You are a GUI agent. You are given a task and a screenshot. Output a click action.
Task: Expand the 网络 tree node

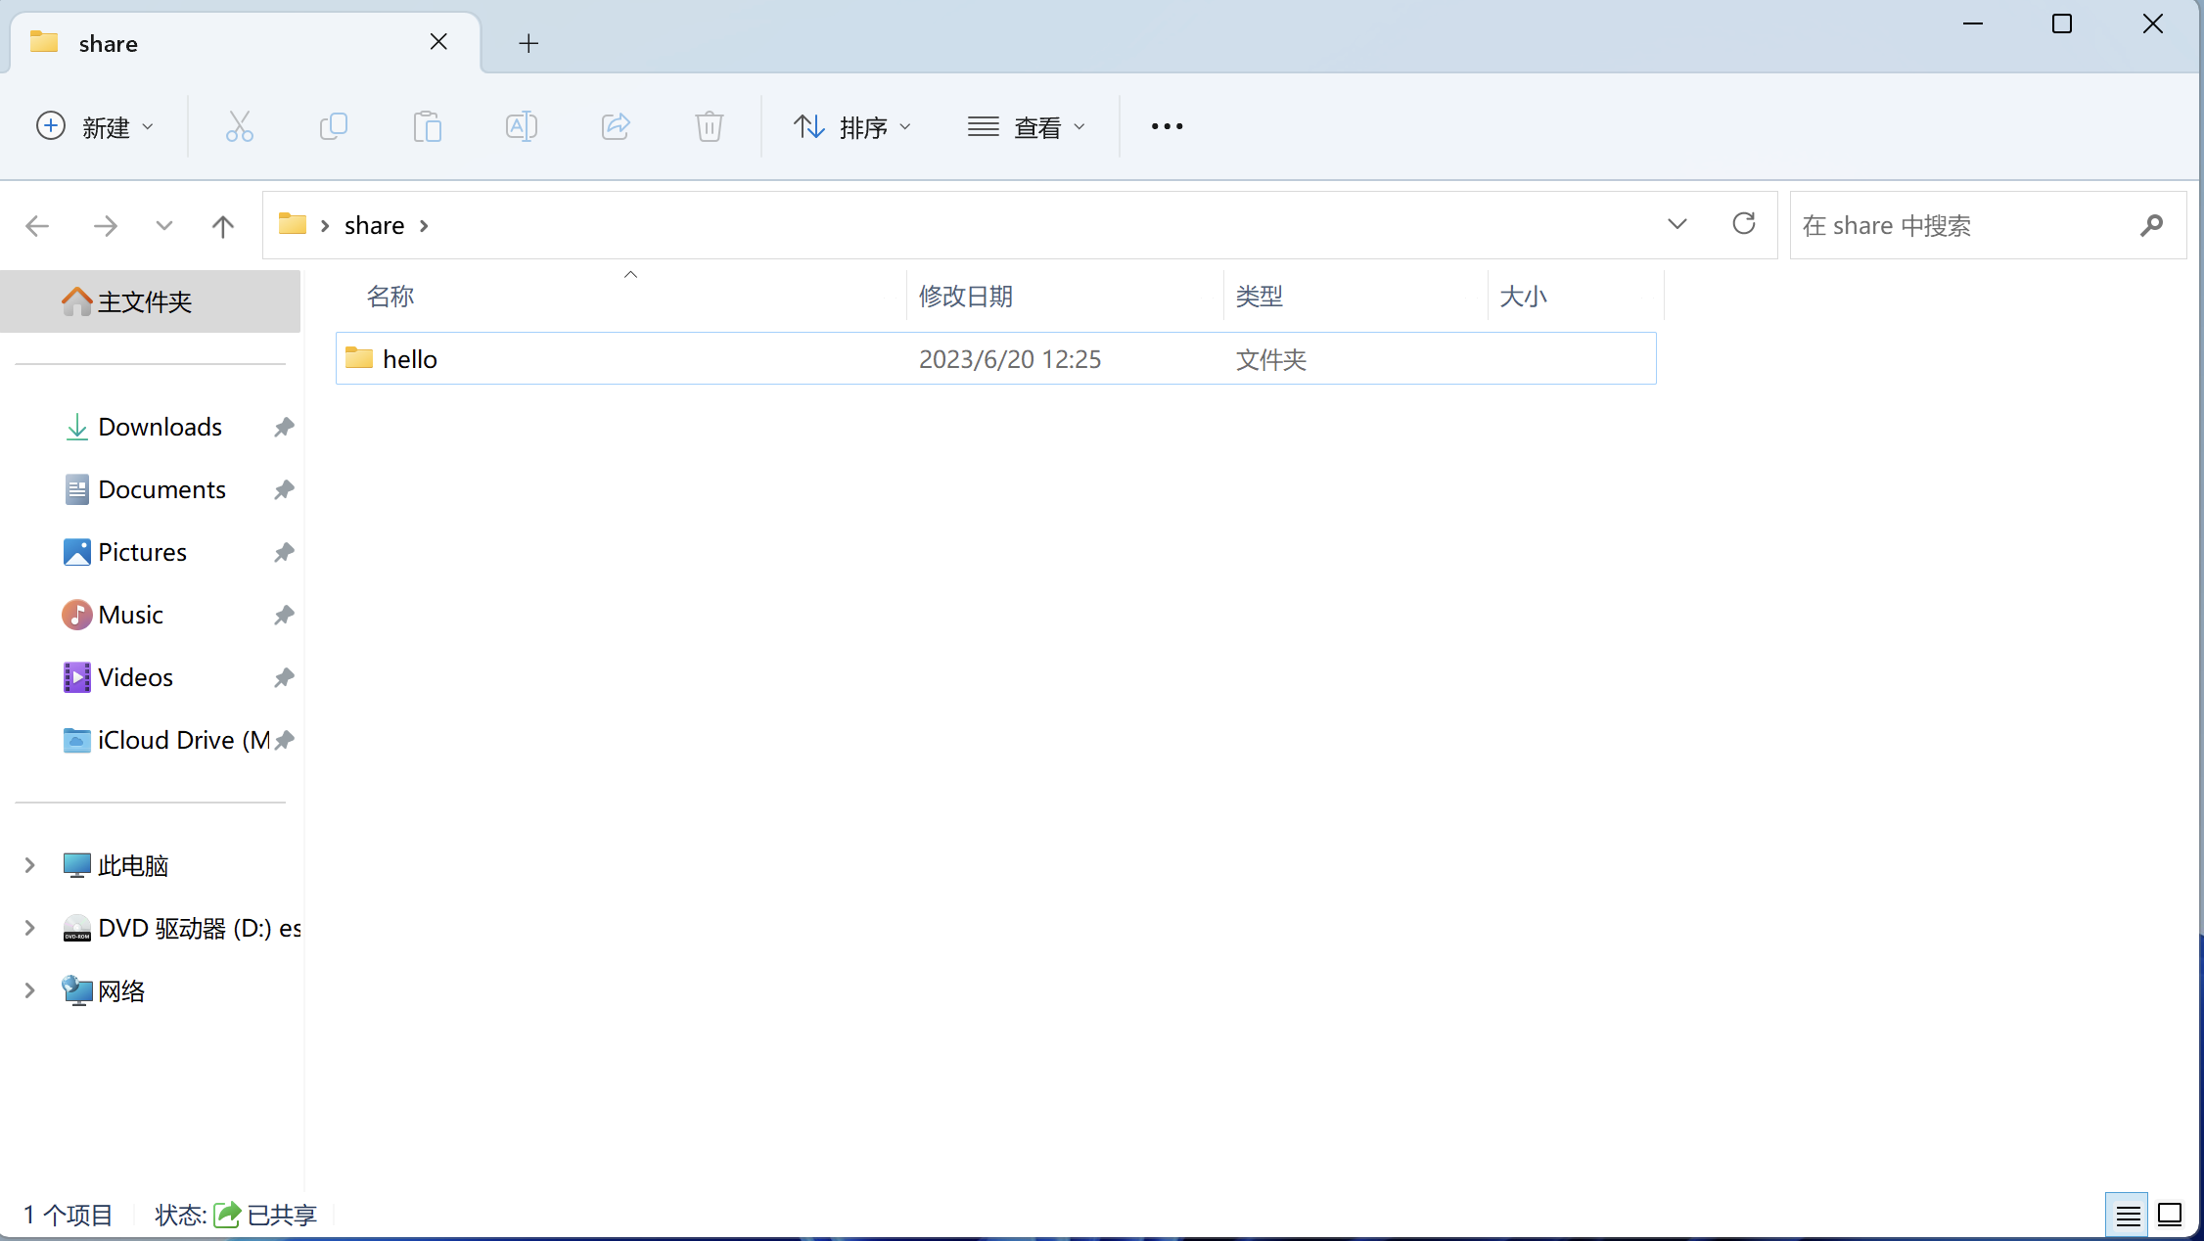tap(29, 990)
